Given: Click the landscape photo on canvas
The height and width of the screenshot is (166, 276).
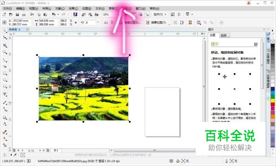Looking at the screenshot, I should 83,89.
